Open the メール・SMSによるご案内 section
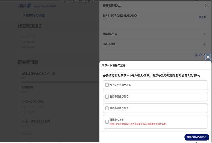This screenshot has height=143, width=212. (x=35, y=121)
